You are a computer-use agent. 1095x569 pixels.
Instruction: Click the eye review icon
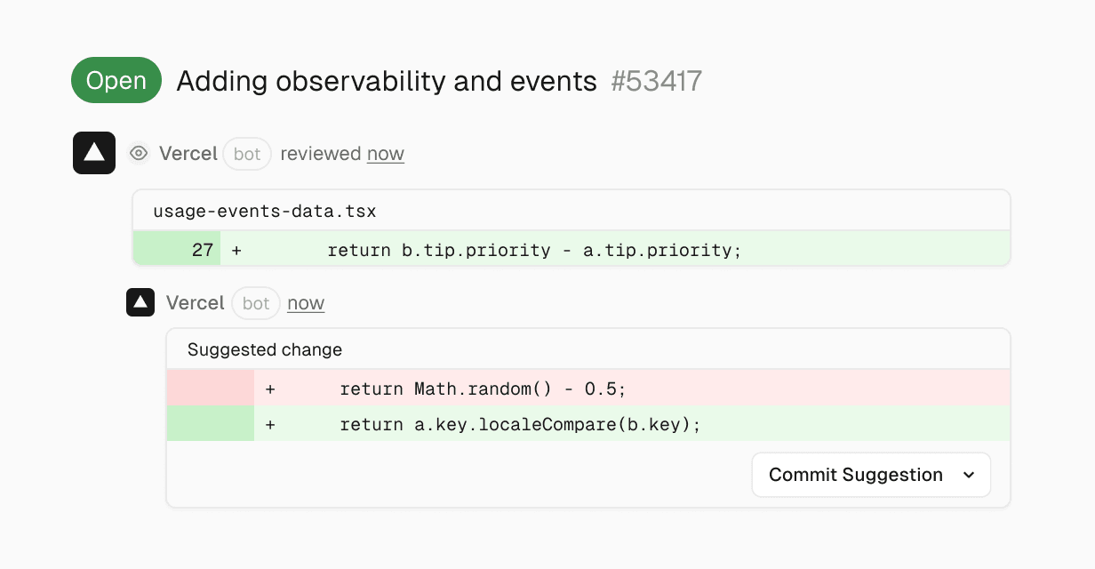pos(138,154)
